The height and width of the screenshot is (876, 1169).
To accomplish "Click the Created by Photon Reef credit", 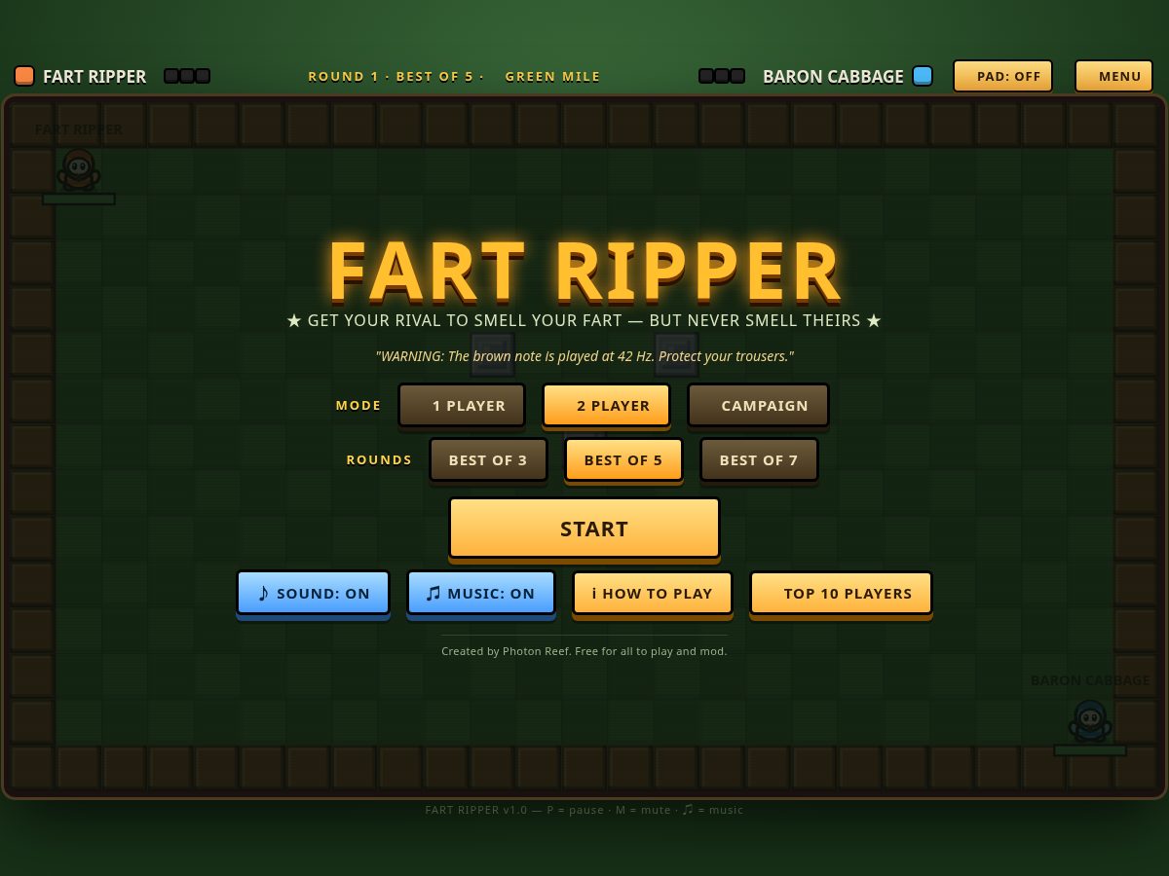I will [584, 651].
